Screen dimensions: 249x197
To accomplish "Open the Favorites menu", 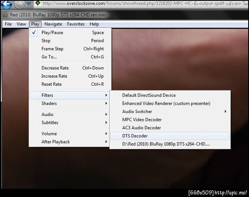I will [76, 24].
